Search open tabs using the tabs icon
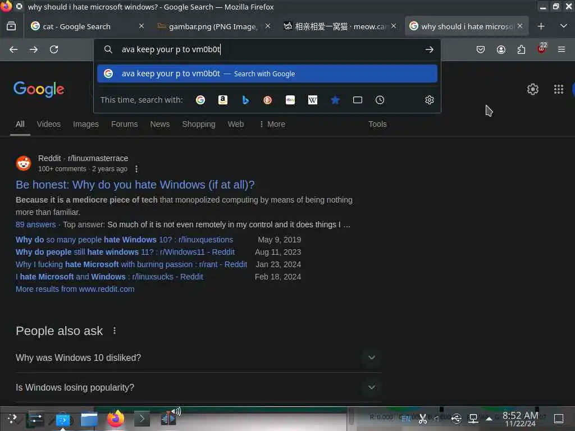Image resolution: width=575 pixels, height=431 pixels. point(358,100)
